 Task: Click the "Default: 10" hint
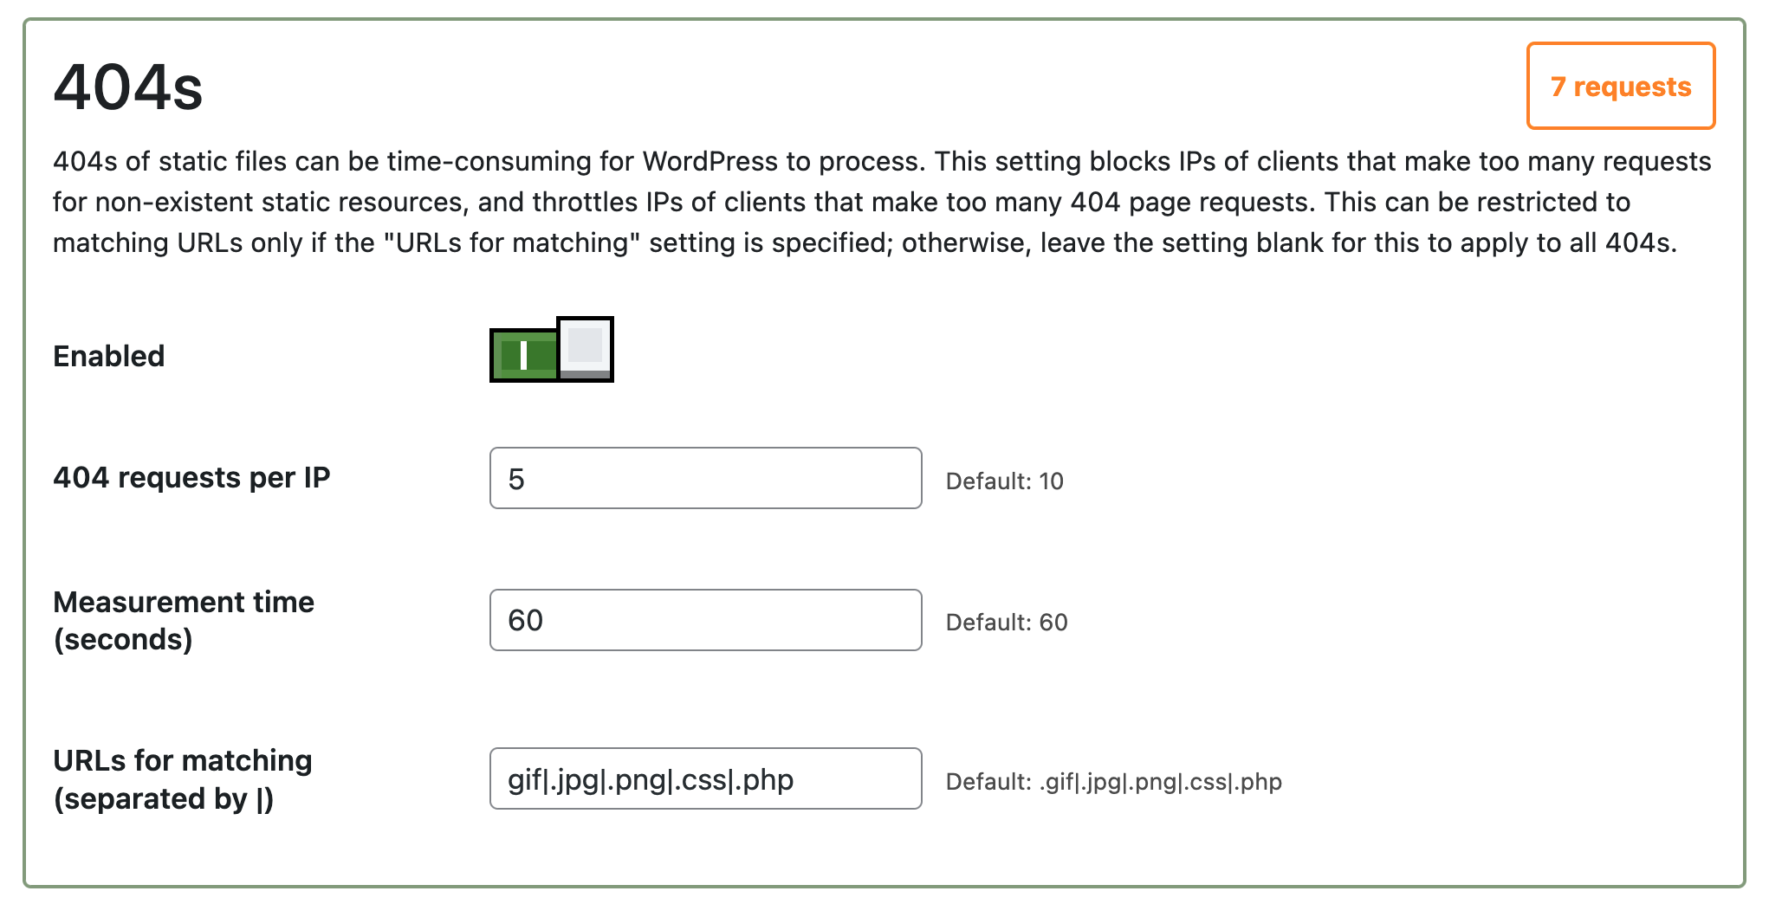pyautogui.click(x=1004, y=481)
